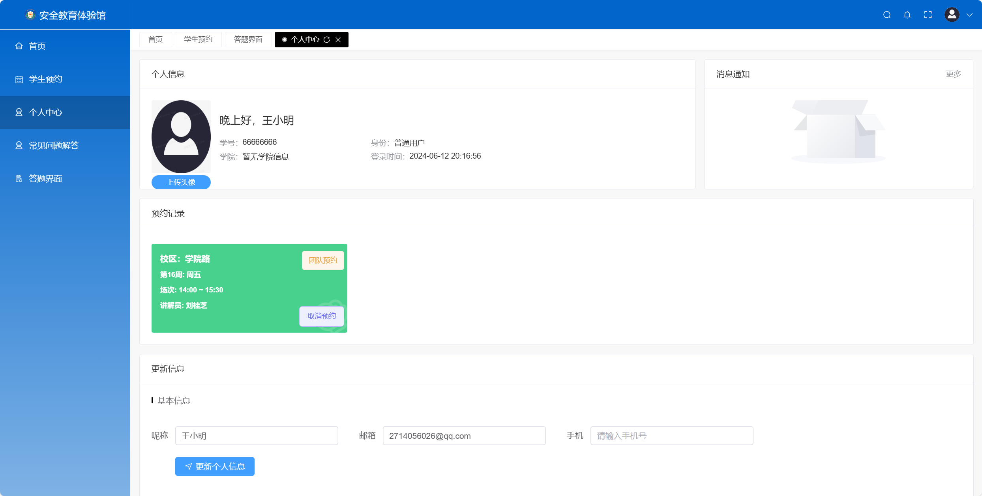Expand the user account dropdown arrow
The height and width of the screenshot is (496, 982).
[x=969, y=15]
